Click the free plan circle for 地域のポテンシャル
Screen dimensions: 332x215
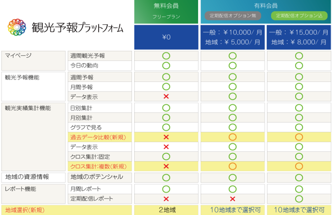click(166, 177)
